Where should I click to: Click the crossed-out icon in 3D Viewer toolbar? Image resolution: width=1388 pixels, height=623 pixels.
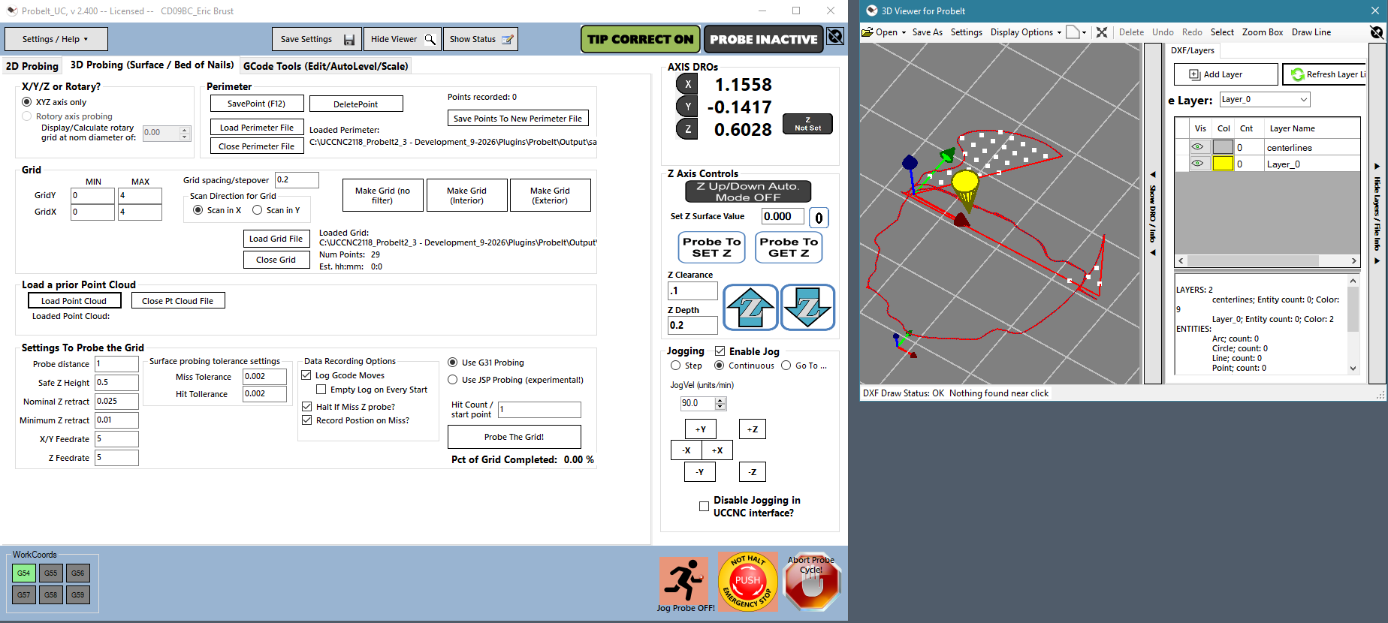(1102, 32)
